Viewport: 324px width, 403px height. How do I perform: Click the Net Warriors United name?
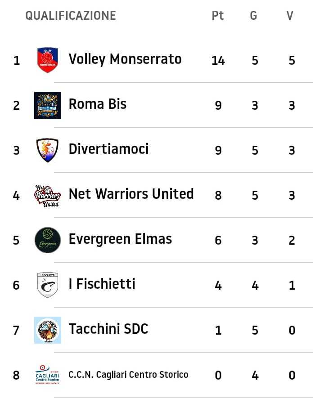point(131,194)
